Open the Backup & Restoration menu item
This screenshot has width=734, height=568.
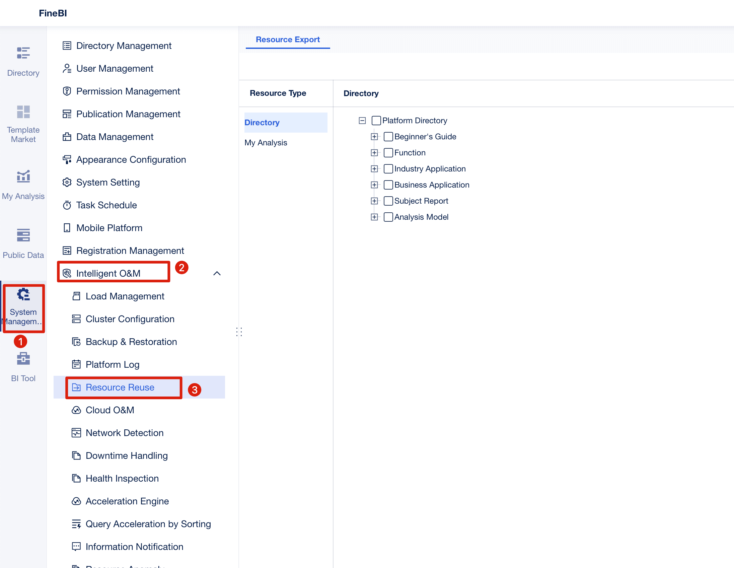(x=131, y=342)
